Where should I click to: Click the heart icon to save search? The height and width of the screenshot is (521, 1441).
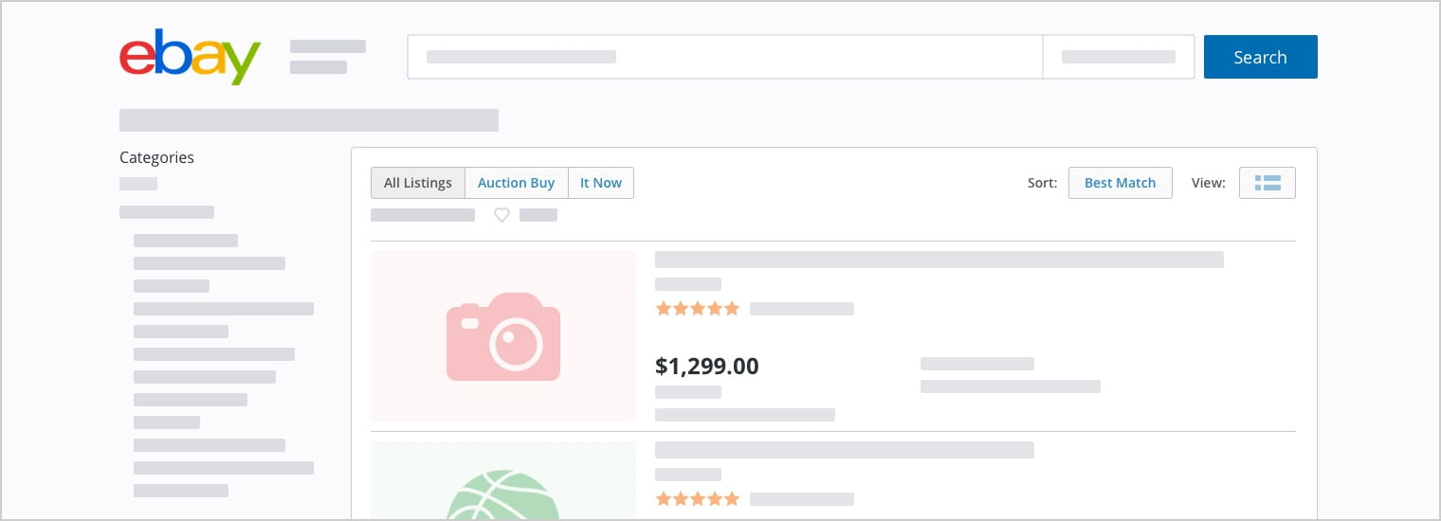[502, 215]
